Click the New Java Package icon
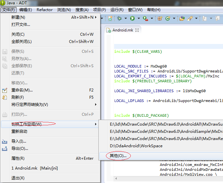 (160, 18)
